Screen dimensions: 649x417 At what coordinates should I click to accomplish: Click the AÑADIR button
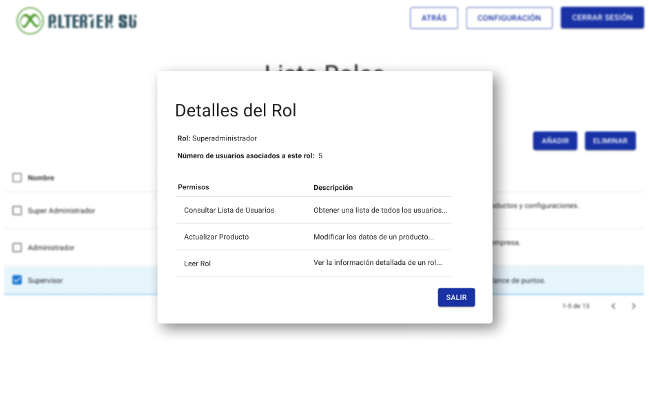click(555, 140)
